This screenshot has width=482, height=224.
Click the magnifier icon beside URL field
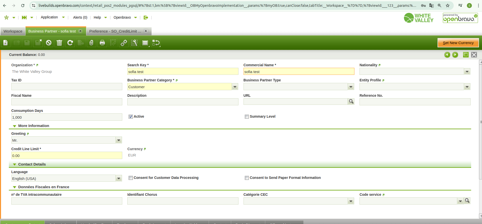click(351, 102)
